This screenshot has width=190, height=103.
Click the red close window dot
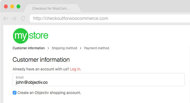pos(6,6)
